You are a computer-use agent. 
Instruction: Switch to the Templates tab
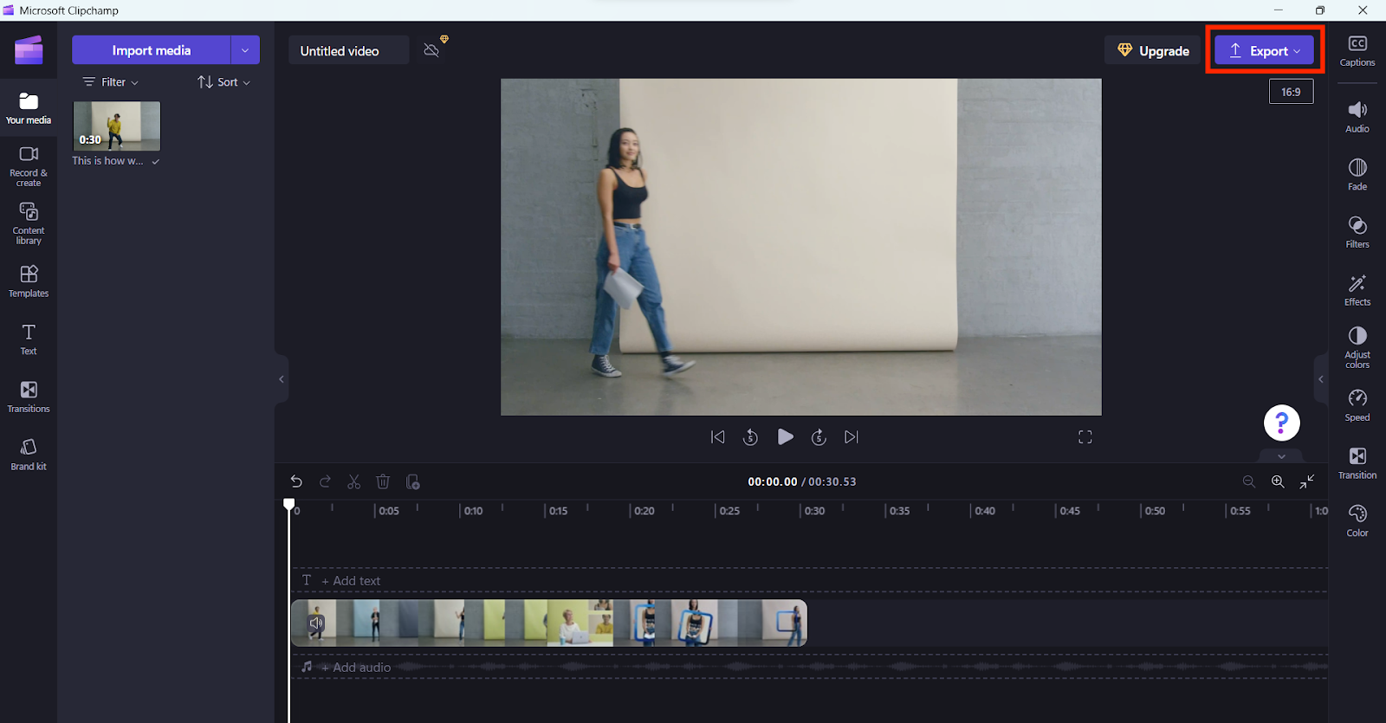click(x=29, y=281)
